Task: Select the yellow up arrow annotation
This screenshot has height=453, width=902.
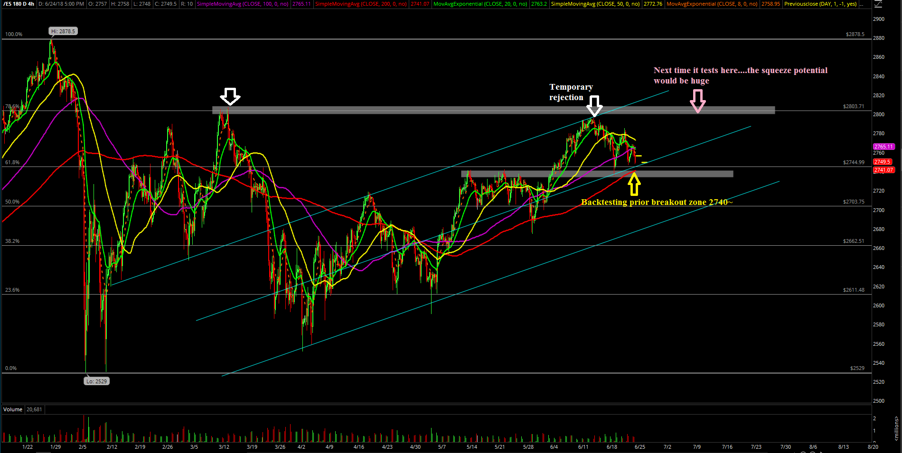Action: pos(634,185)
